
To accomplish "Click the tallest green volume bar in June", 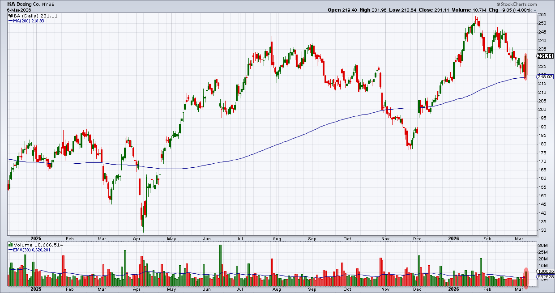I will pyautogui.click(x=220, y=265).
